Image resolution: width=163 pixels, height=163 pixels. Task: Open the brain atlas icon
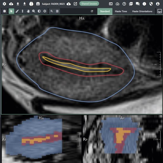(31, 4)
